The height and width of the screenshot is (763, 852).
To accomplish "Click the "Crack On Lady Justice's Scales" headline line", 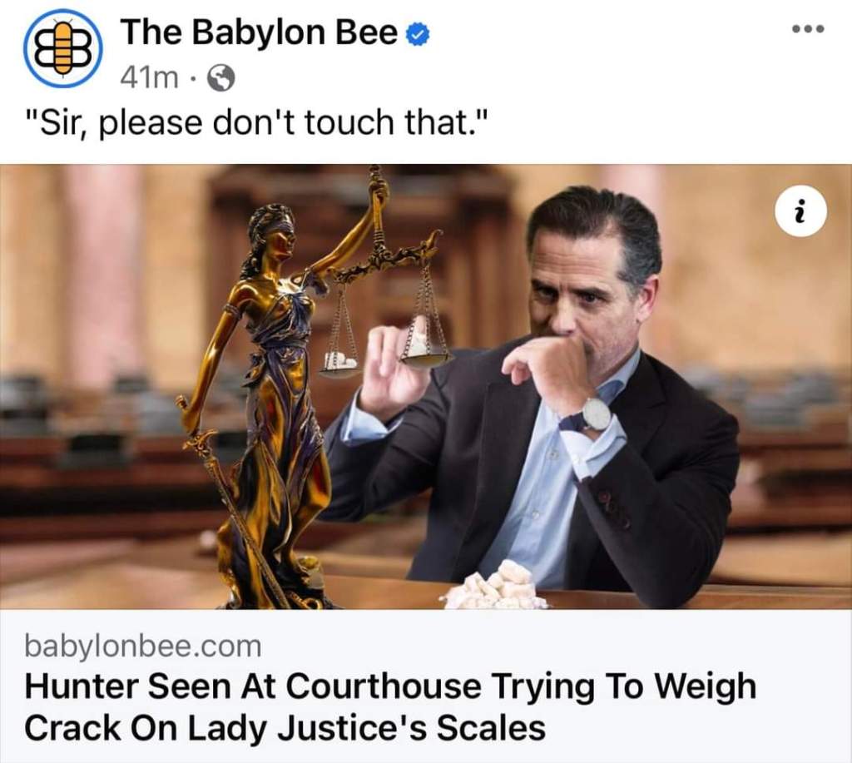I will [285, 727].
